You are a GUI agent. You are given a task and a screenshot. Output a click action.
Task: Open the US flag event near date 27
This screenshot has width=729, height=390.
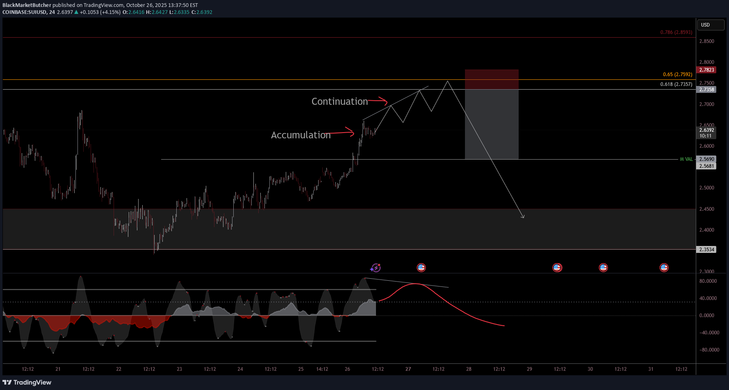click(421, 268)
